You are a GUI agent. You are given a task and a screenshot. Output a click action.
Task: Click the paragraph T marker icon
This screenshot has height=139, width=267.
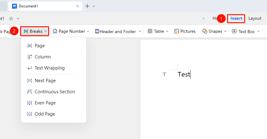point(164,74)
